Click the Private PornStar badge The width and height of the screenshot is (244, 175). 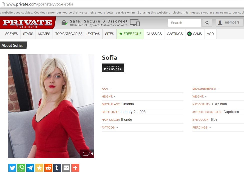point(113,68)
